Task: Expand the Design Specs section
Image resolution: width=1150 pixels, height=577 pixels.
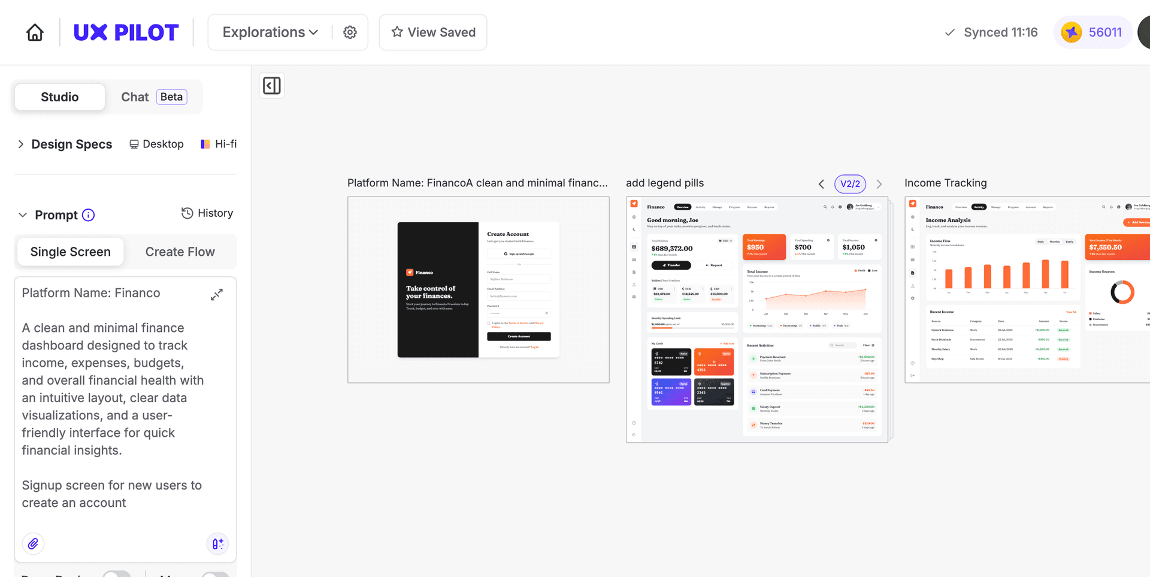Action: coord(21,144)
